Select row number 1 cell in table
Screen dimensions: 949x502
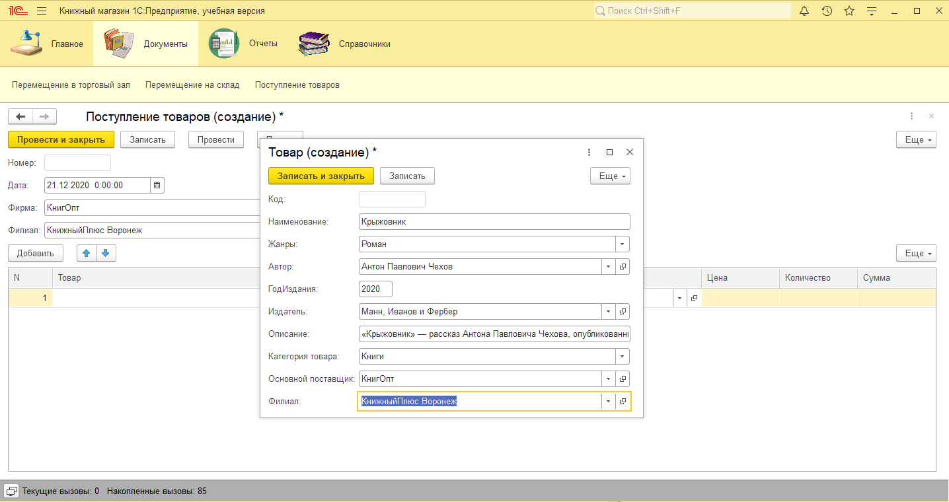click(30, 298)
